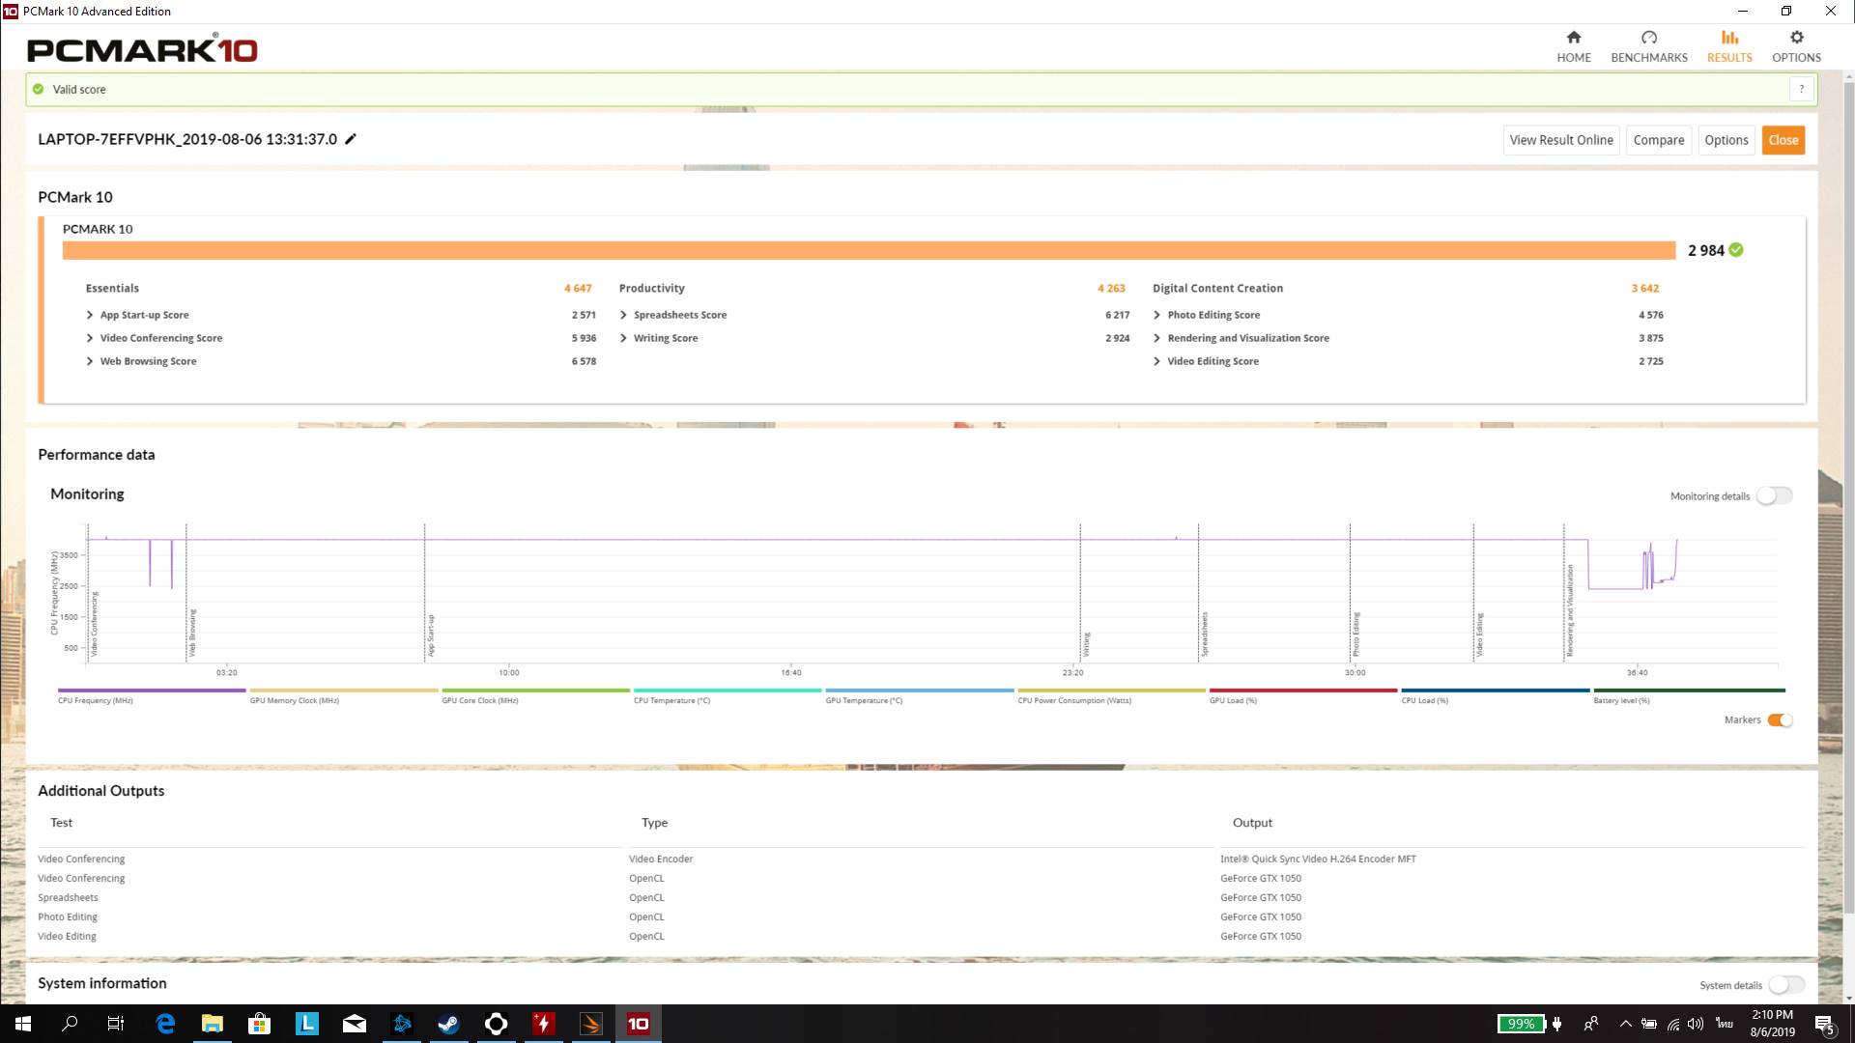
Task: Open taskbar Search
Action: [70, 1024]
